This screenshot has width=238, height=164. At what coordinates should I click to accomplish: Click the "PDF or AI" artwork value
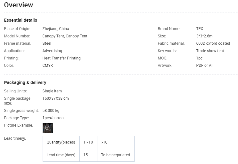204,66
